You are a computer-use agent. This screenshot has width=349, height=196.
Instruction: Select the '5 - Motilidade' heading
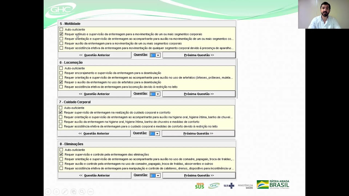pos(70,24)
